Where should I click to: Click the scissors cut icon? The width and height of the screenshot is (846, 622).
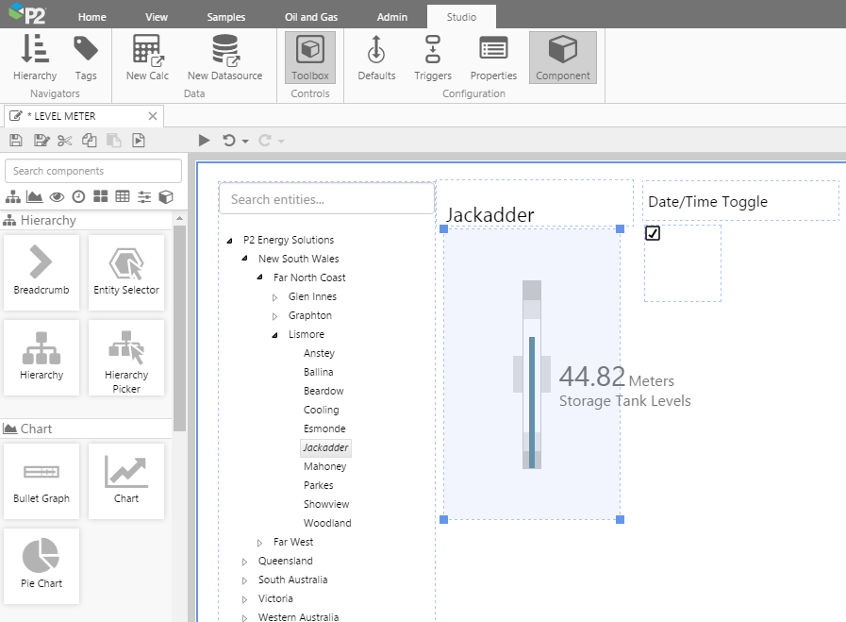pyautogui.click(x=64, y=141)
